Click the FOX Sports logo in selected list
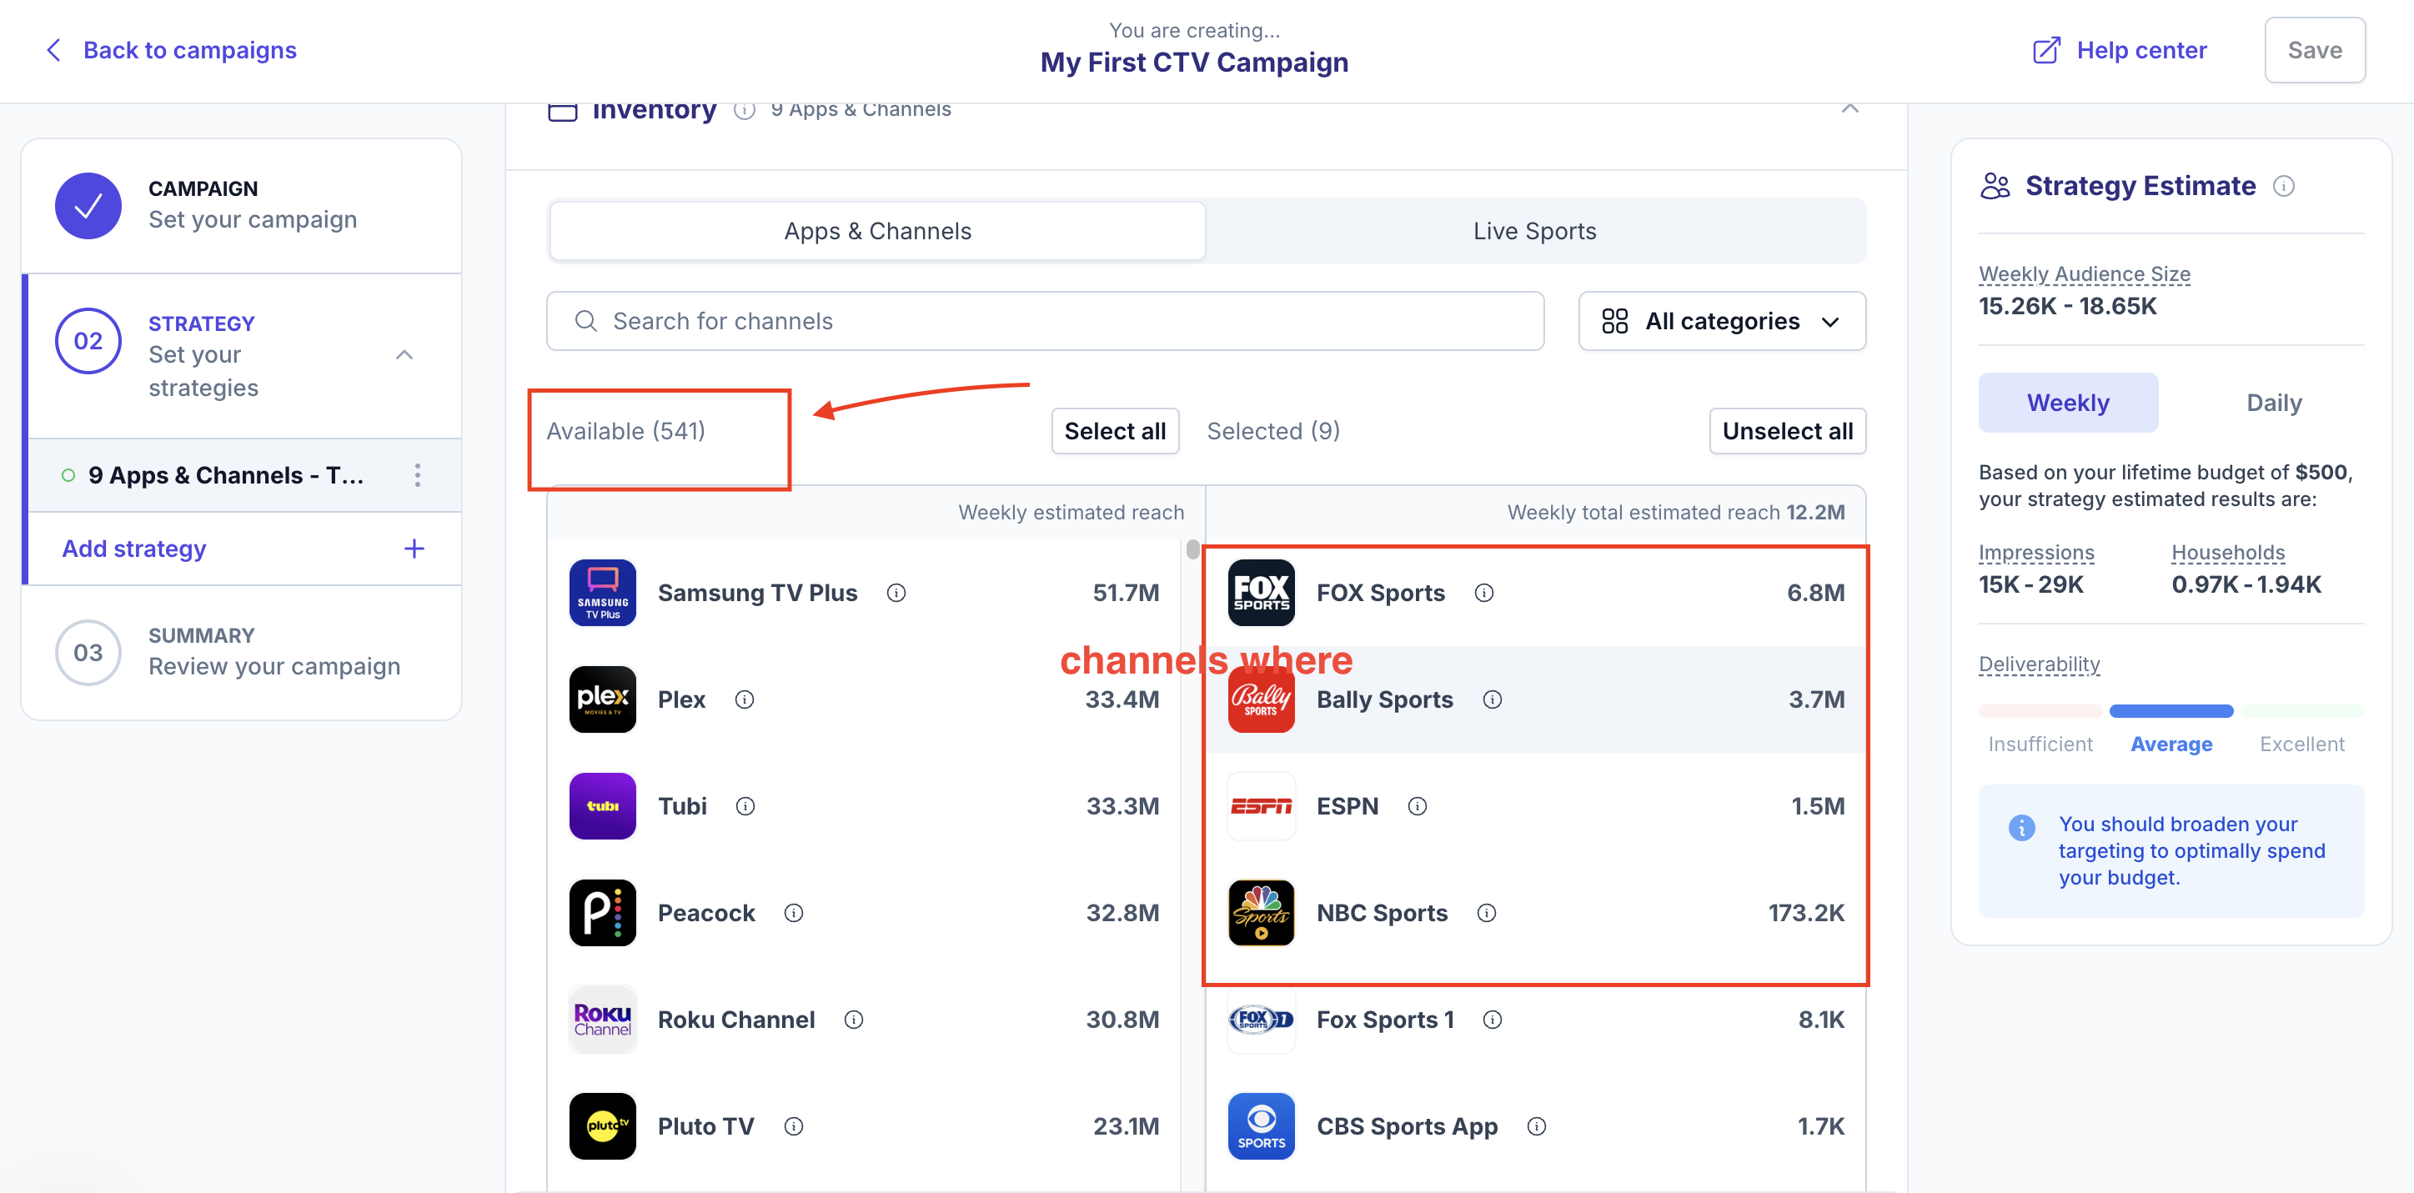This screenshot has height=1193, width=2414. click(x=1262, y=592)
